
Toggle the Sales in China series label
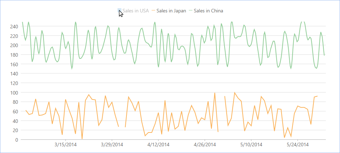click(x=208, y=11)
